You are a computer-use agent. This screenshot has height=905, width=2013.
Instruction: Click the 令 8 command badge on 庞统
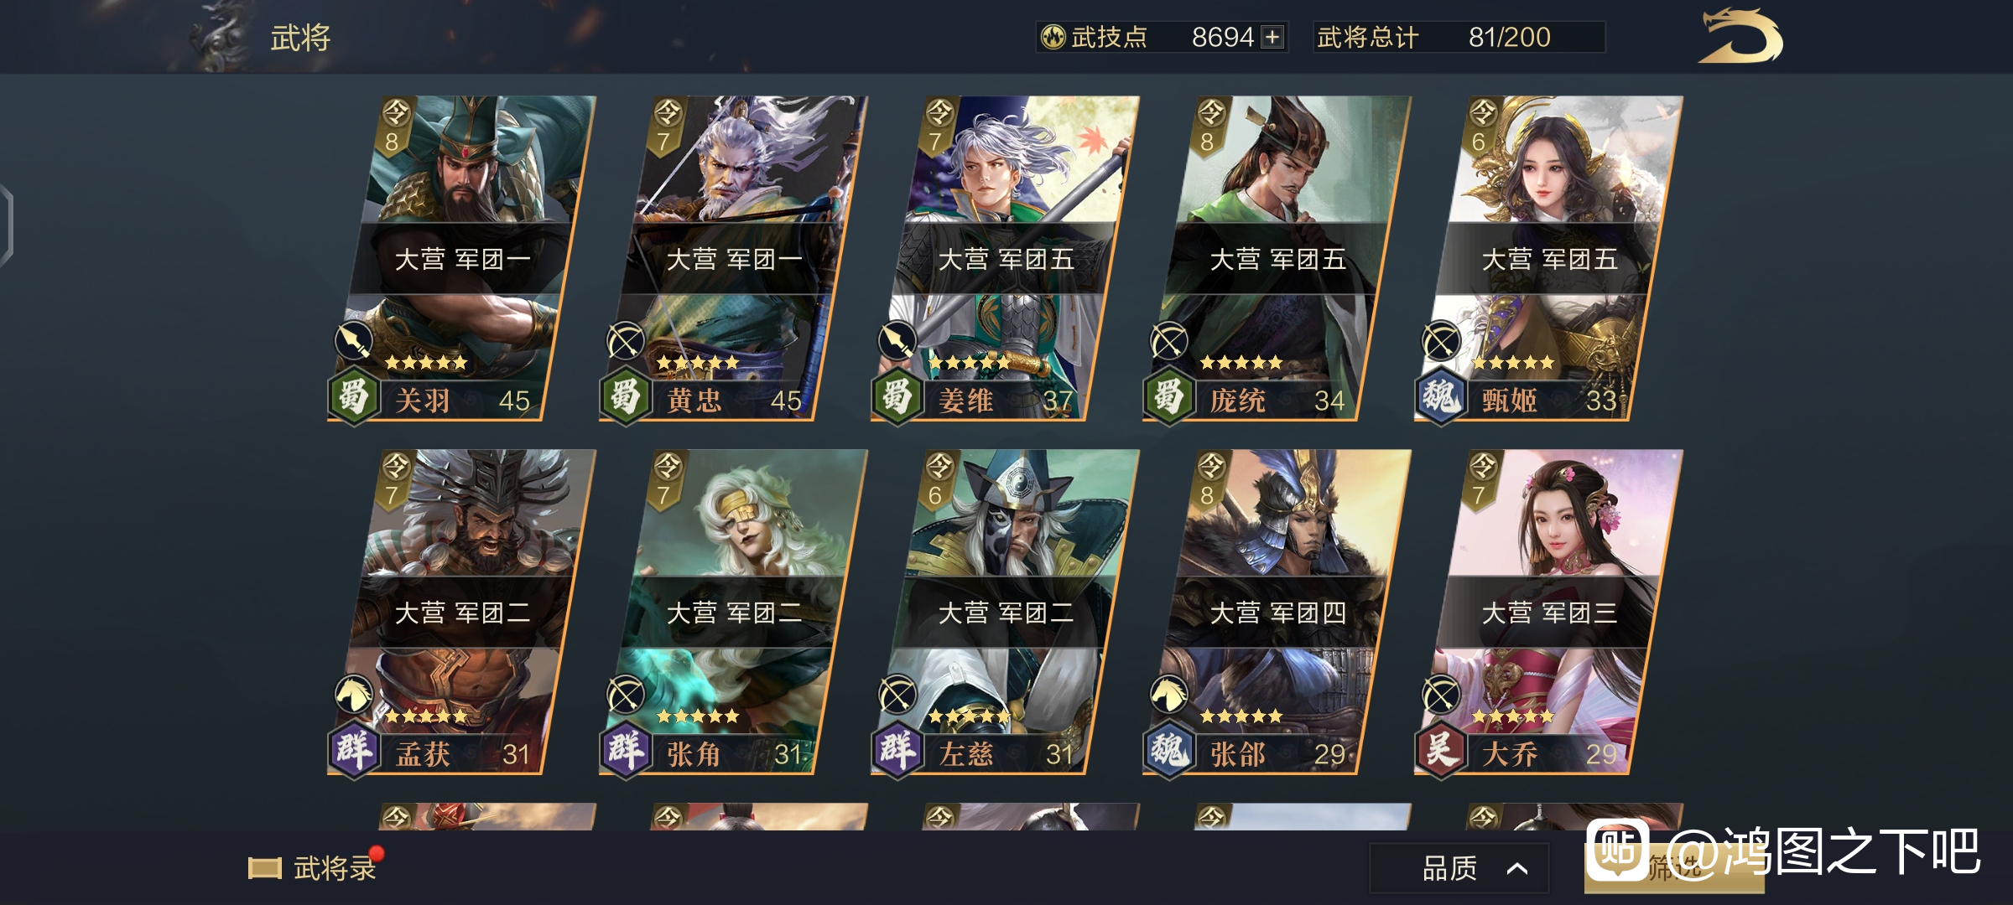[1210, 126]
